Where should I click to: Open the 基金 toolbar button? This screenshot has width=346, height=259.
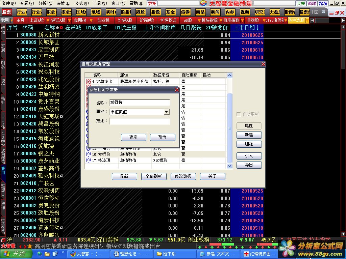tap(170, 12)
